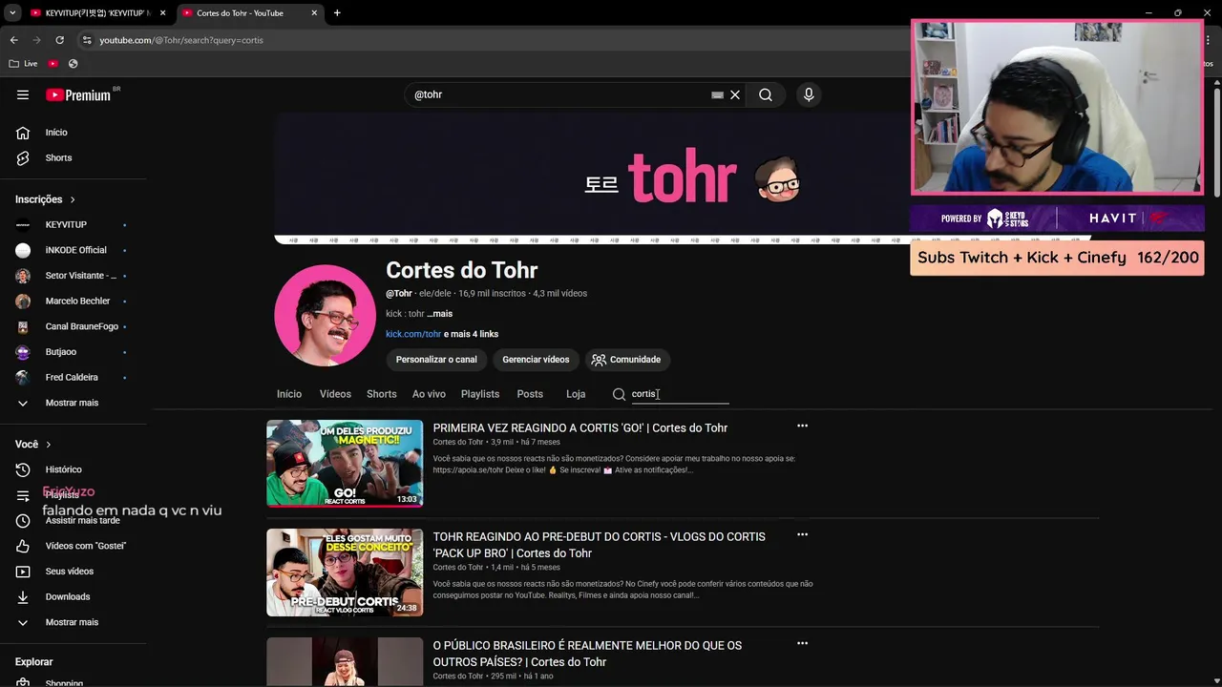This screenshot has height=687, width=1222.
Task: Go back in browser
Action: tap(13, 40)
